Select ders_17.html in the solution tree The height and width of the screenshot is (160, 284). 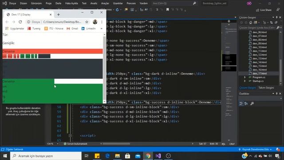click(259, 73)
